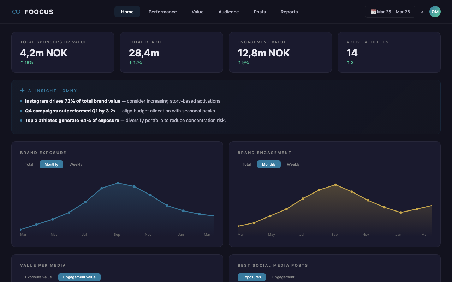Click the AI Insight sparkle icon
The height and width of the screenshot is (282, 452).
click(x=23, y=91)
